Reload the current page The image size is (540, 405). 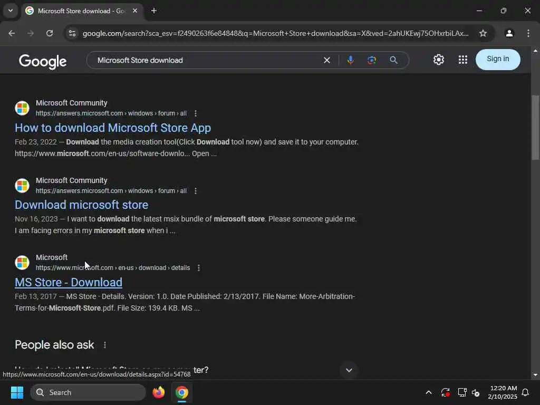[x=50, y=33]
